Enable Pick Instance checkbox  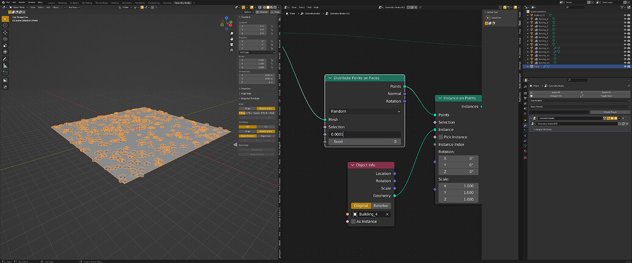click(440, 137)
